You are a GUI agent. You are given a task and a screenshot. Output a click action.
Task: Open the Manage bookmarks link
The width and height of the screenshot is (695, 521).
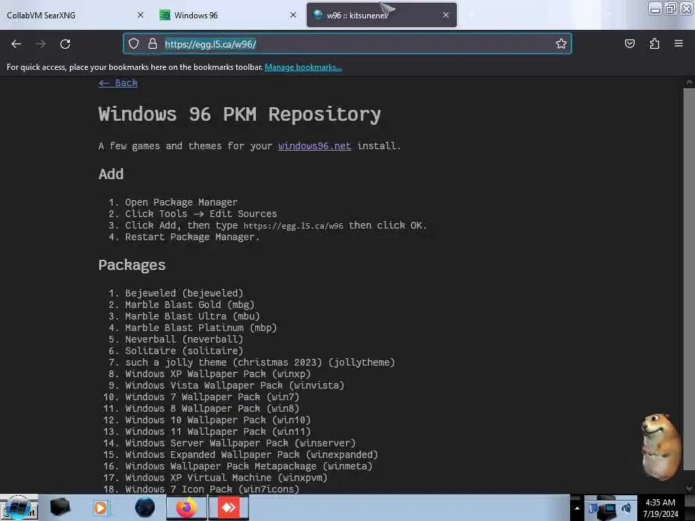(303, 67)
